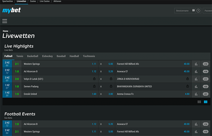Screen dimensions: 212x136
Task: Select 1.60 odds for Gresik United
Action: click(x=94, y=94)
